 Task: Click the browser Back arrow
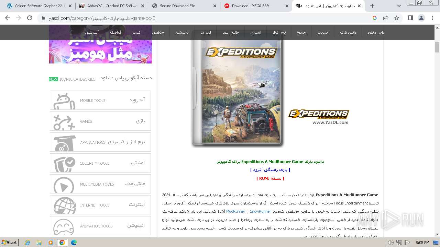click(x=8, y=18)
